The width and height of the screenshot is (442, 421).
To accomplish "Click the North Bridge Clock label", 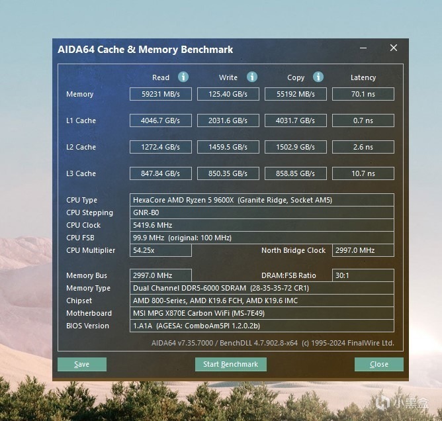I will [293, 250].
